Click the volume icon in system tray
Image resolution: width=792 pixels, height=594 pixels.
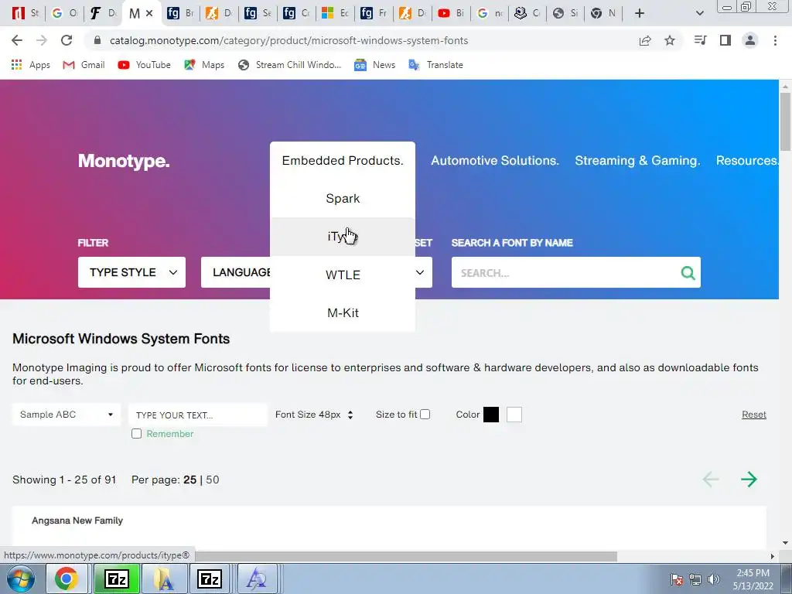(714, 579)
